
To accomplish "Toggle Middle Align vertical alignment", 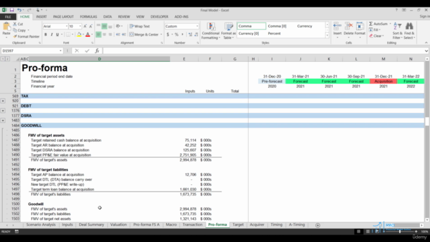I will pyautogui.click(x=104, y=26).
